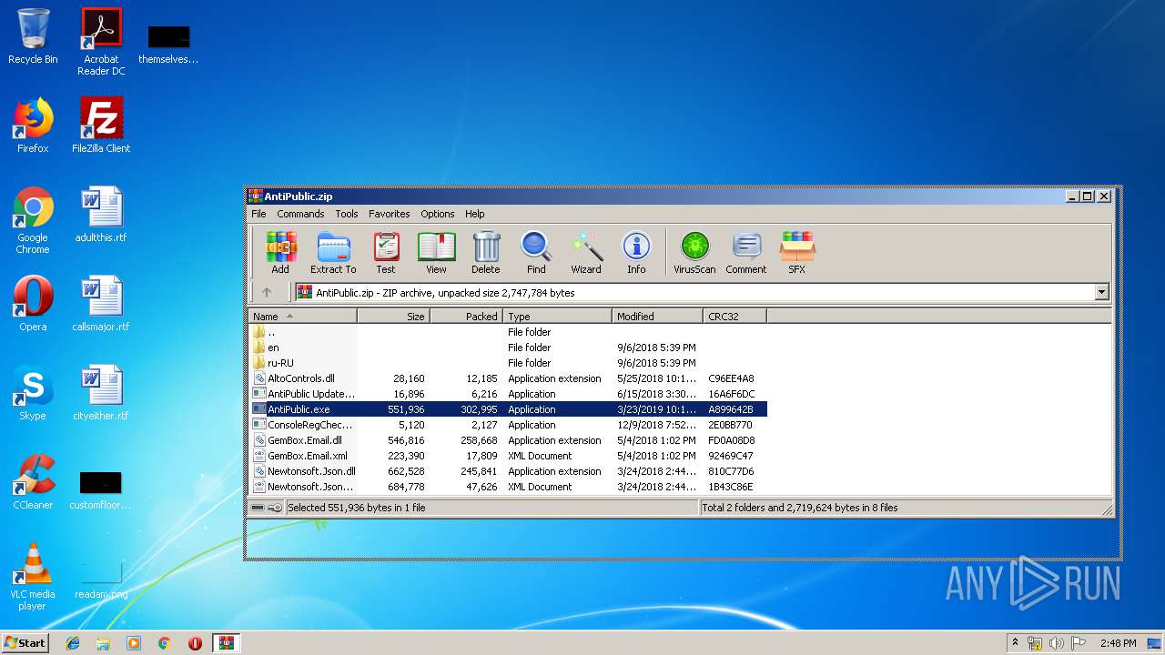Viewport: 1165px width, 655px height.
Task: Click the archive path address field
Action: coord(694,293)
